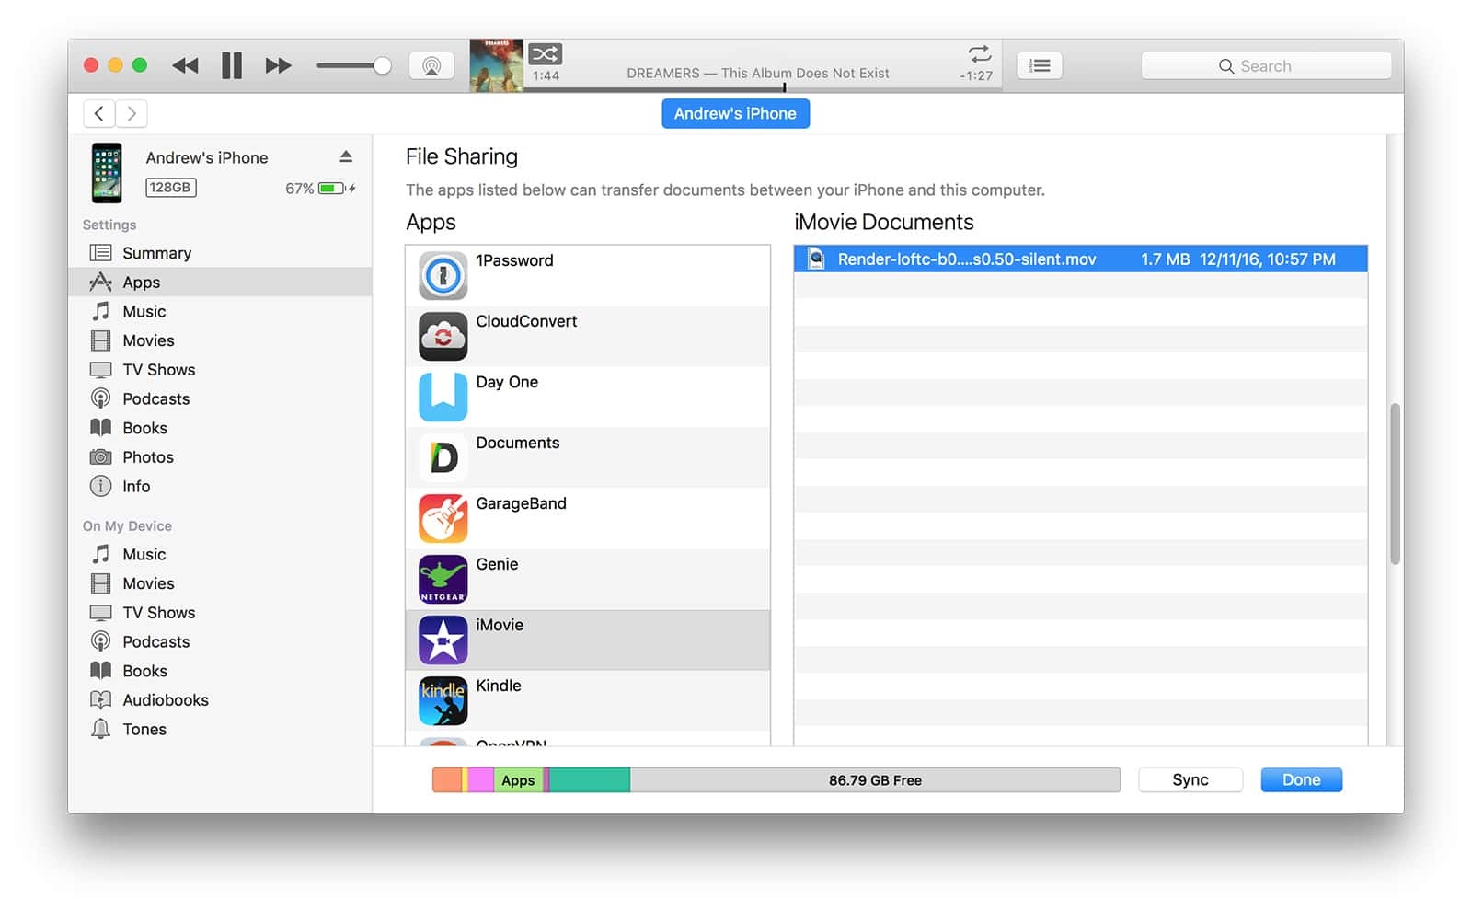Open Music under On My Device
Image resolution: width=1472 pixels, height=911 pixels.
[220, 554]
